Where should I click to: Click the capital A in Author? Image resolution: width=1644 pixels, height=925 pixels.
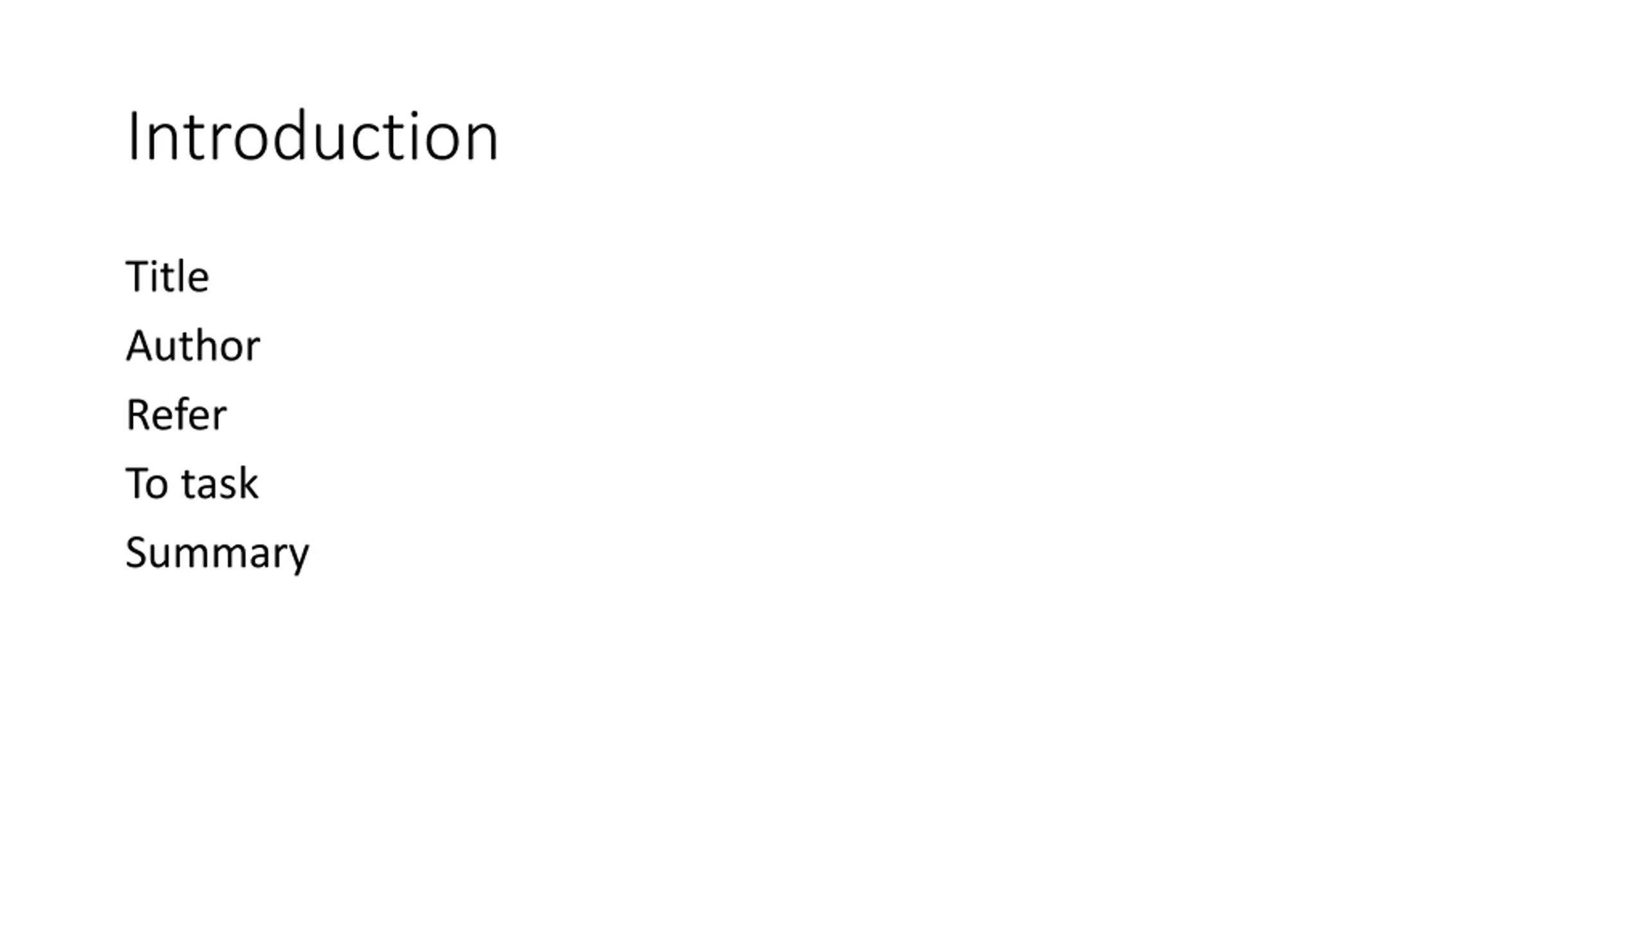tap(141, 346)
